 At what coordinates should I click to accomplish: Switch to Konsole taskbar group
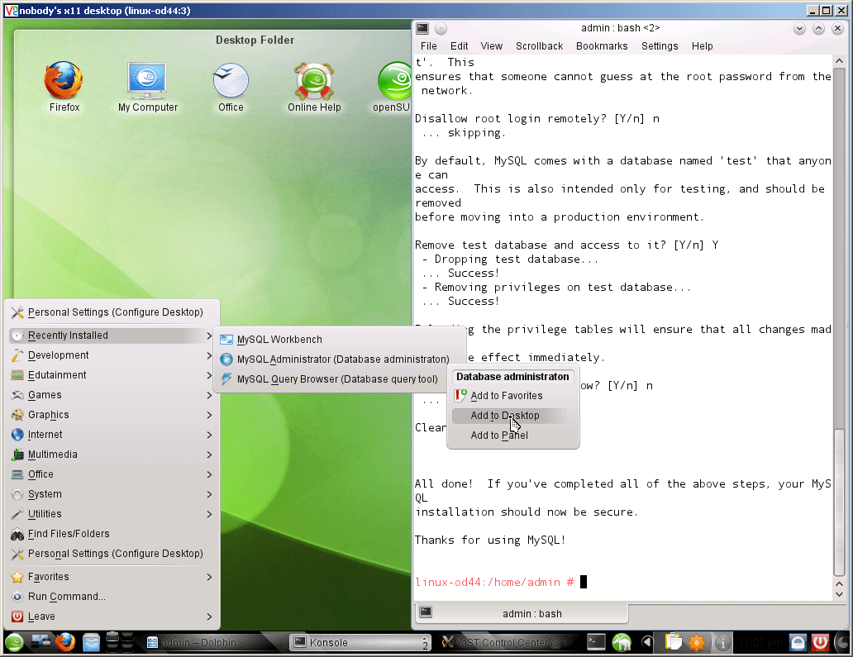360,643
